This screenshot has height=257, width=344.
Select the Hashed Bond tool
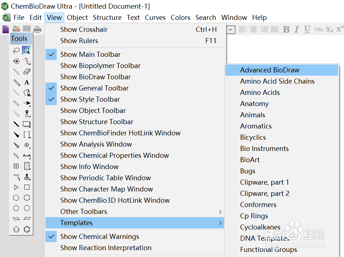pos(16,103)
